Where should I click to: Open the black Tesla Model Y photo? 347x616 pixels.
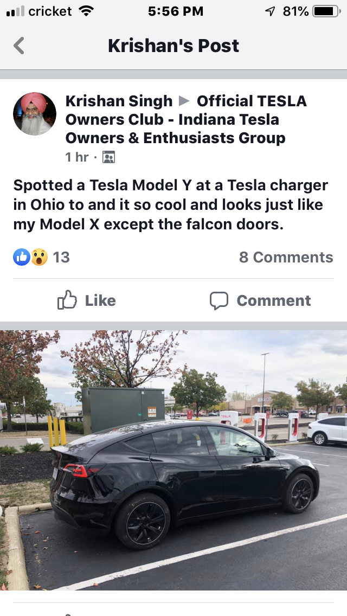173,460
